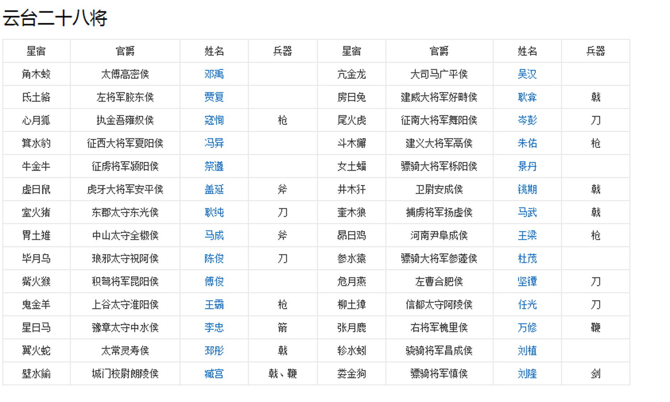Viewport: 670px width, 402px height.
Task: Open the 盖延 name link
Action: 214,189
